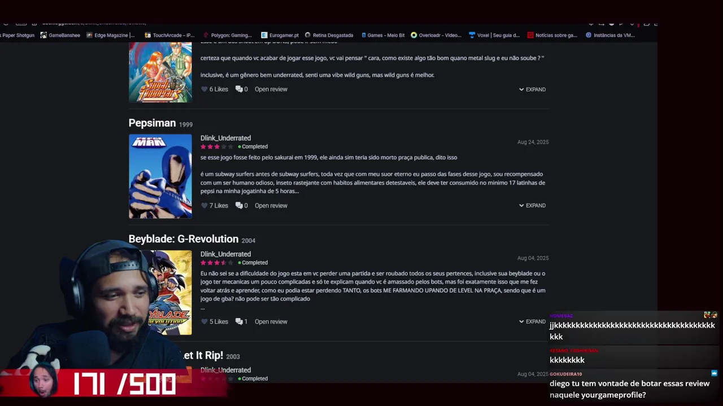
Task: Open comments icon with 1 comment
Action: [x=241, y=321]
